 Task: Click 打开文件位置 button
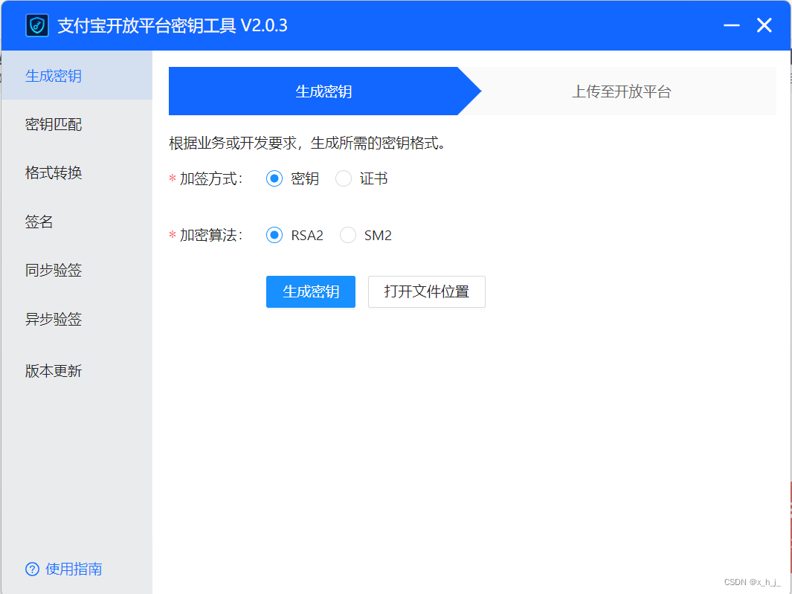coord(427,291)
